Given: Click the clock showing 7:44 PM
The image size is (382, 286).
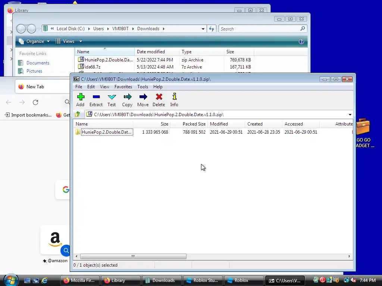Looking at the screenshot, I should click(x=367, y=280).
